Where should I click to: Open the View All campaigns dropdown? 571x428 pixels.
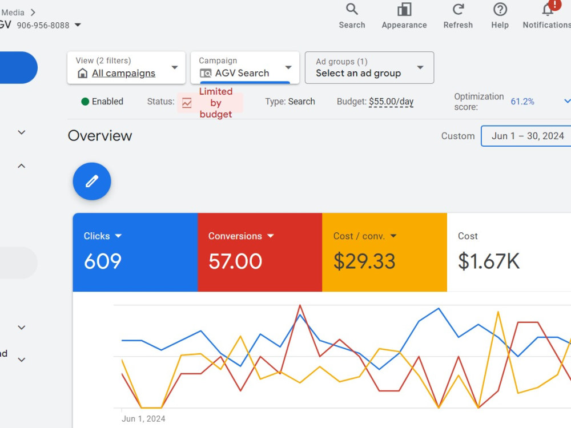(x=126, y=68)
